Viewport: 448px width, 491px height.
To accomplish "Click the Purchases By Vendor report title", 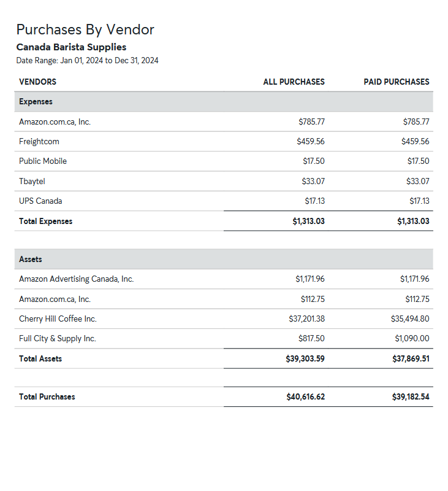I will [85, 29].
